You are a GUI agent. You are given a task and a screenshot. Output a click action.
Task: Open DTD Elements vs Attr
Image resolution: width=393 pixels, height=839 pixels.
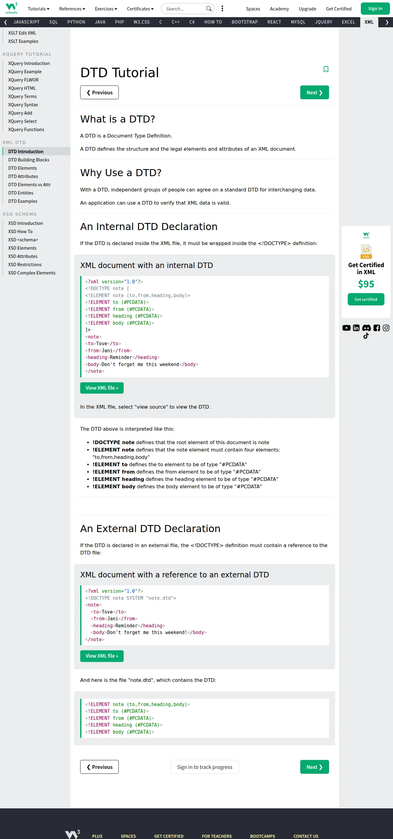click(36, 185)
